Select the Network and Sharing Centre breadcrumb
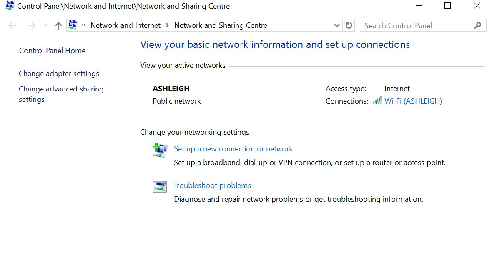The image size is (492, 262). (221, 25)
